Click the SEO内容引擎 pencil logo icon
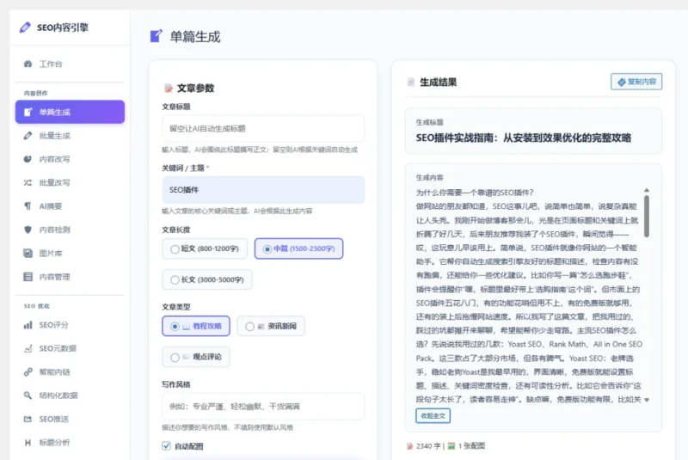Image resolution: width=688 pixels, height=460 pixels. 25,28
